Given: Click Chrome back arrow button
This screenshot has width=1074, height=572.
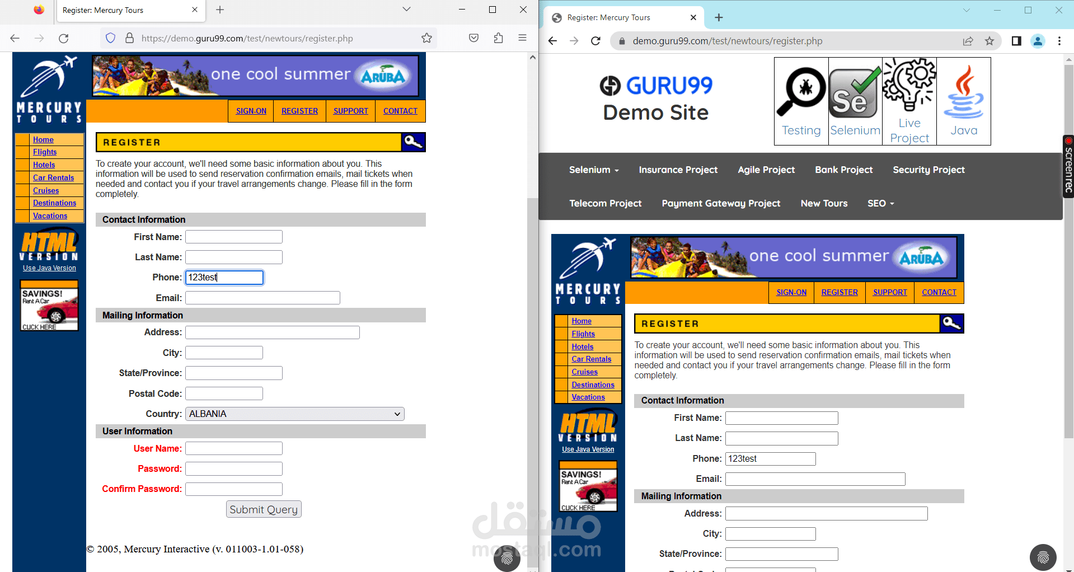Looking at the screenshot, I should click(x=553, y=41).
